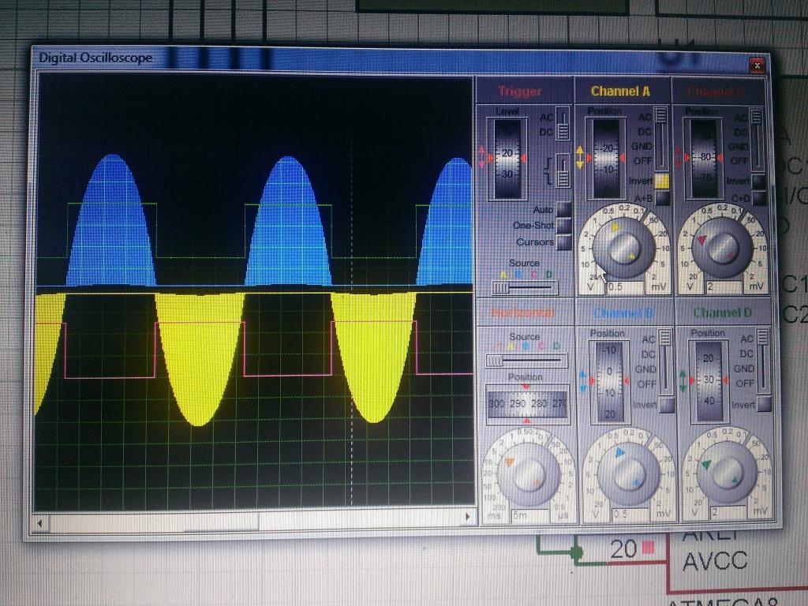Click the Trigger Level thumbwheel
808x606 pixels.
coord(507,159)
